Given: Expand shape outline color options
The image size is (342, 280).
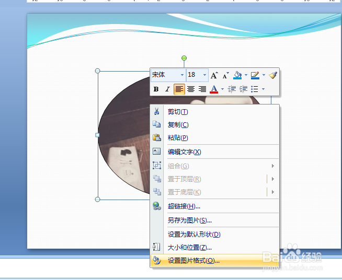Looking at the screenshot, I should (264, 75).
